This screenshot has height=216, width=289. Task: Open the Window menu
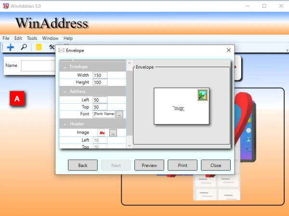point(50,38)
